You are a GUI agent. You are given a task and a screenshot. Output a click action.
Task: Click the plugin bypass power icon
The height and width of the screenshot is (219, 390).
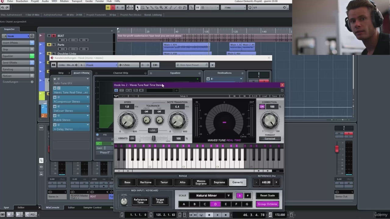pyautogui.click(x=116, y=90)
